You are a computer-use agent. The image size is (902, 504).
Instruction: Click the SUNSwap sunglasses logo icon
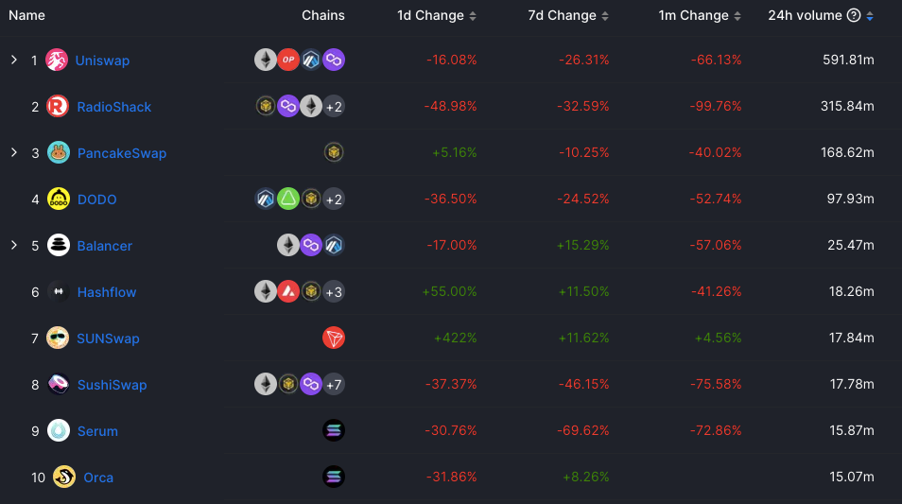(x=58, y=339)
